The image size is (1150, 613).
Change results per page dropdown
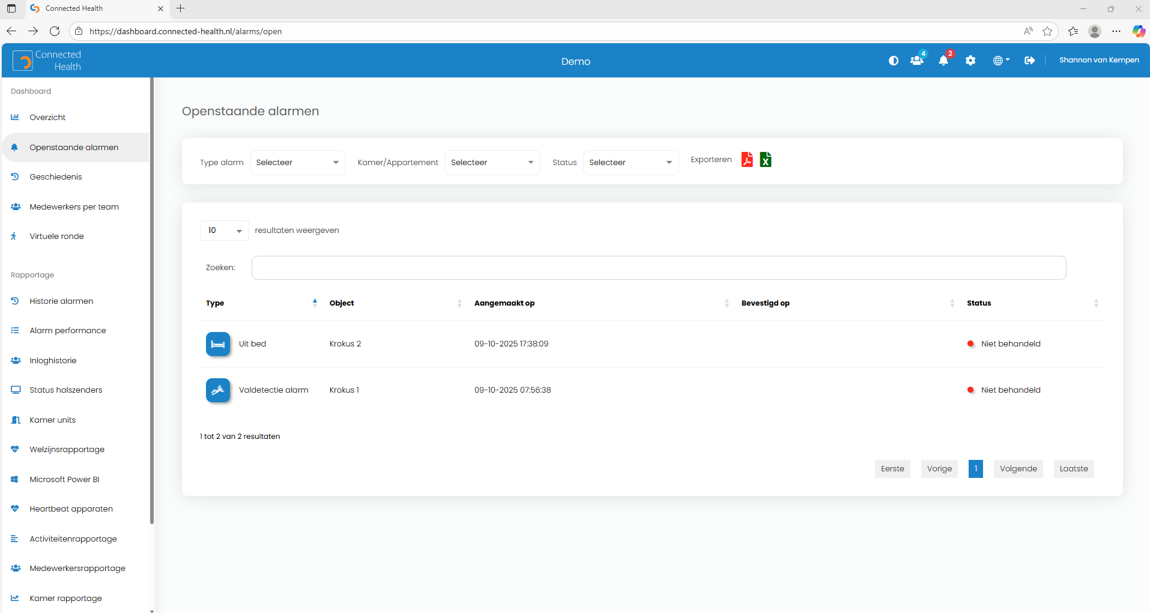pos(224,231)
